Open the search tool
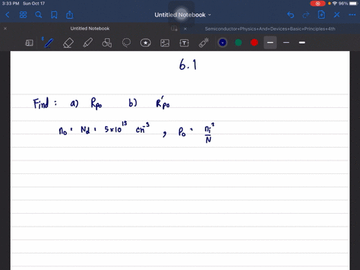This screenshot has width=360, height=270. [x=38, y=15]
